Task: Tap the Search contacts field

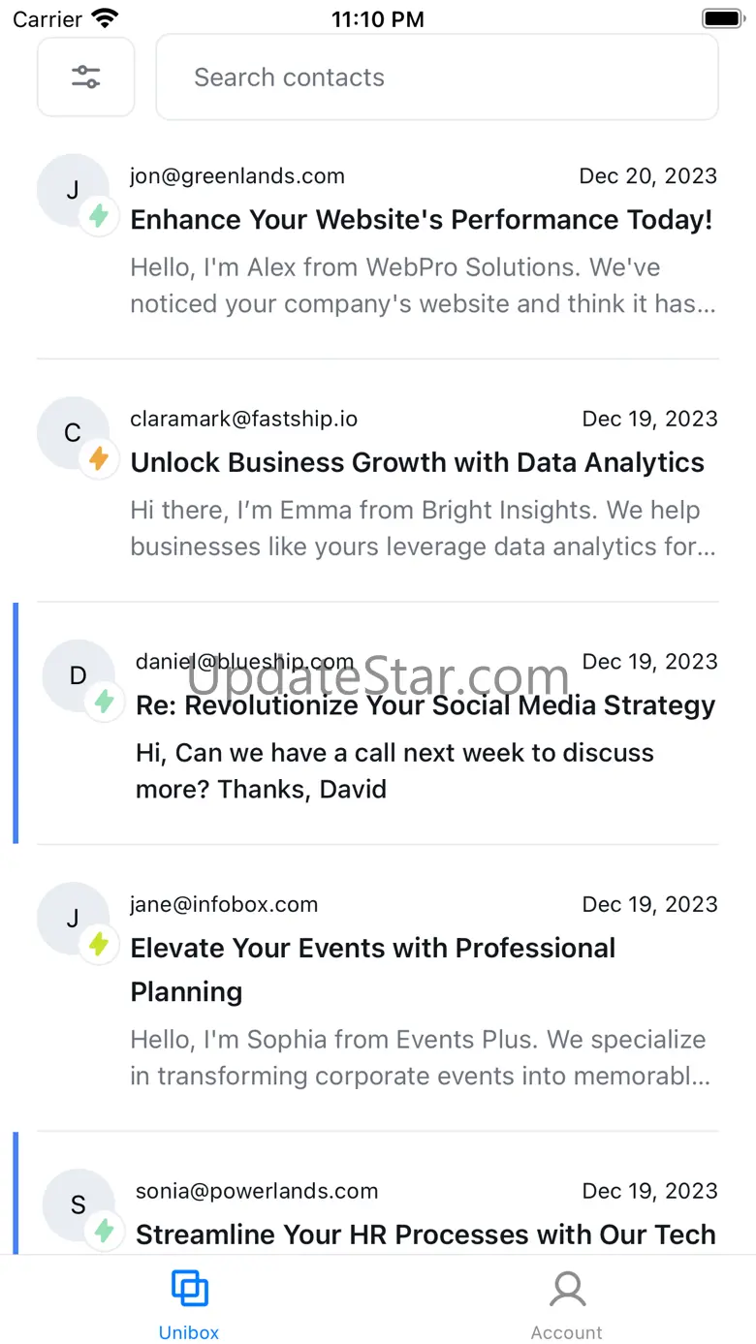Action: click(437, 78)
